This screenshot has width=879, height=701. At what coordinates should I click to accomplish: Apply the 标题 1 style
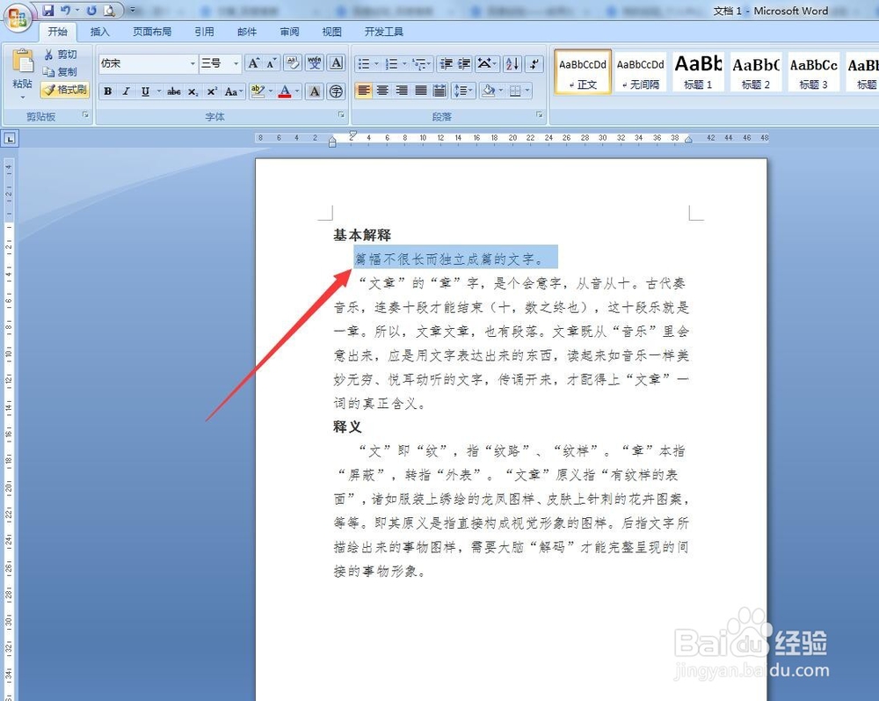point(698,71)
